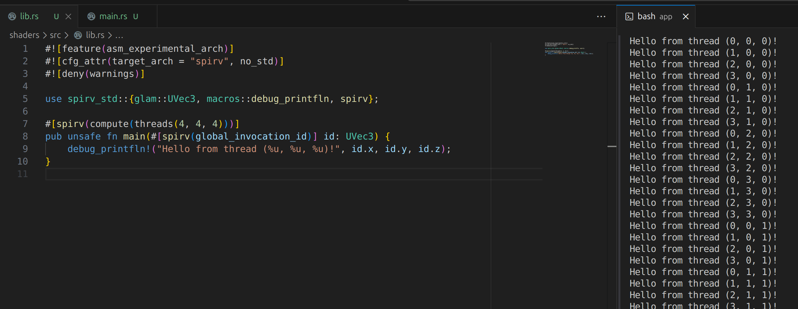Click the Rust icon in the breadcrumb path

point(78,35)
